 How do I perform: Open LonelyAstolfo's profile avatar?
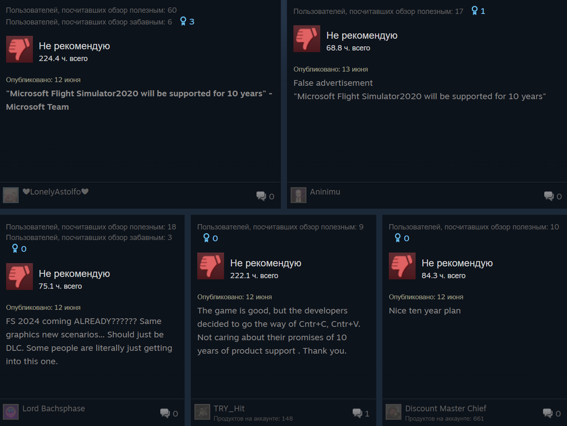pos(11,195)
